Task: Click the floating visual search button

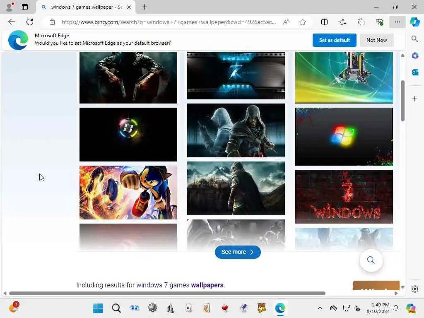Action: coord(371,260)
